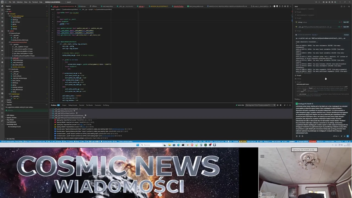Open the File menu
The height and width of the screenshot is (198, 352).
[x=10, y=2]
